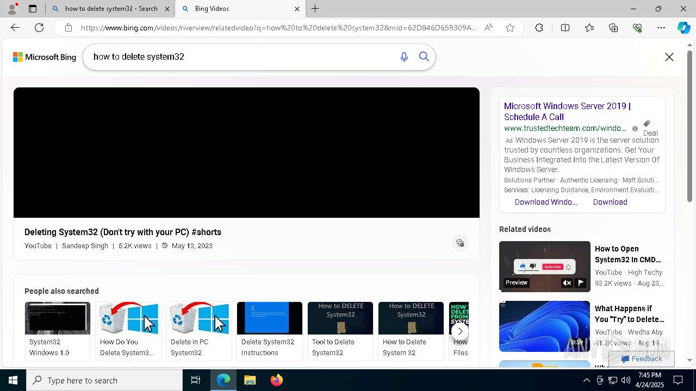This screenshot has width=696, height=391.
Task: Play the Deleting System32 video
Action: 246,153
